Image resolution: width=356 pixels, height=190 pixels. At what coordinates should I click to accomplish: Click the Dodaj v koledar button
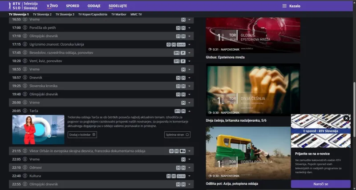[x=82, y=135]
